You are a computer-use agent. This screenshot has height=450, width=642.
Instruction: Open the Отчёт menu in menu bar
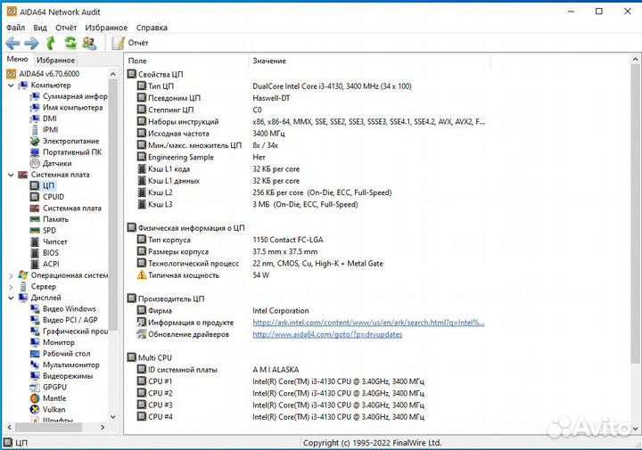pyautogui.click(x=66, y=28)
